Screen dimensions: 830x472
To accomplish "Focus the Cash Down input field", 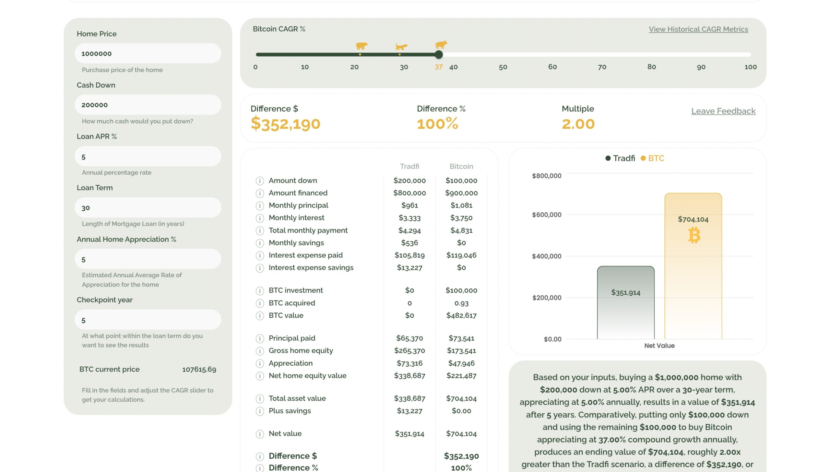I will (148, 104).
